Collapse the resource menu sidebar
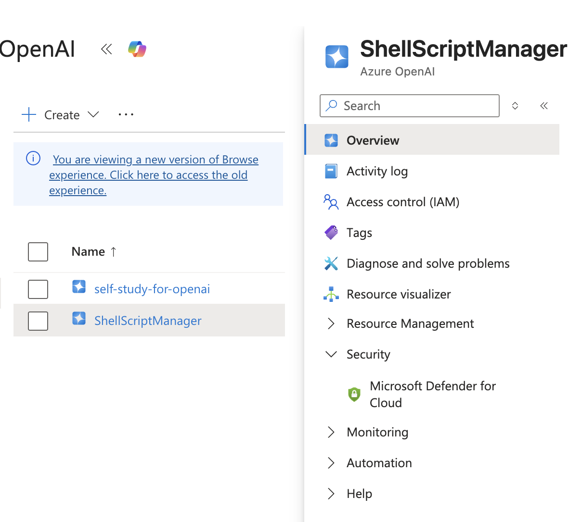 pos(544,106)
